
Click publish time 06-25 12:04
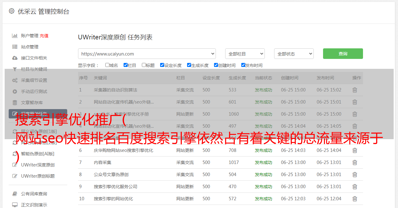point(329,199)
